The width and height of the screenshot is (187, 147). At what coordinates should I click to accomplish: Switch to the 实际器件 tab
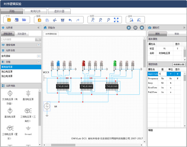[22, 34]
